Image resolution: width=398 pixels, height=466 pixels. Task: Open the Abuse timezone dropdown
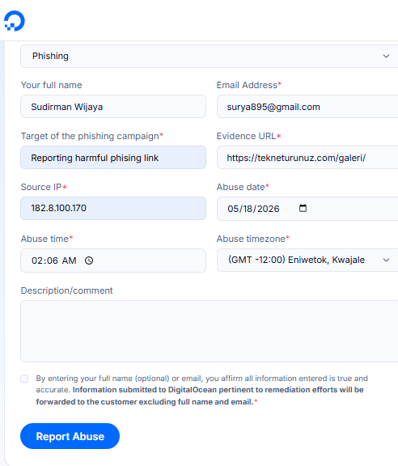(x=307, y=260)
